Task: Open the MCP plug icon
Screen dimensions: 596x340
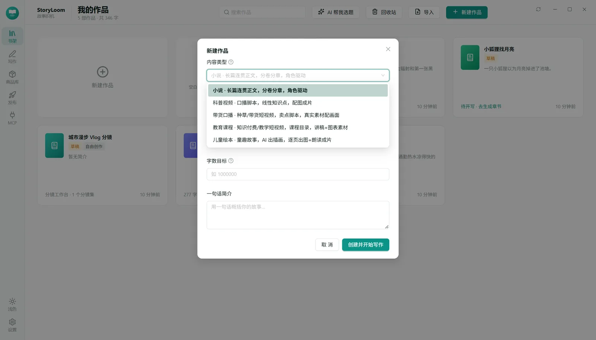Action: [x=12, y=118]
